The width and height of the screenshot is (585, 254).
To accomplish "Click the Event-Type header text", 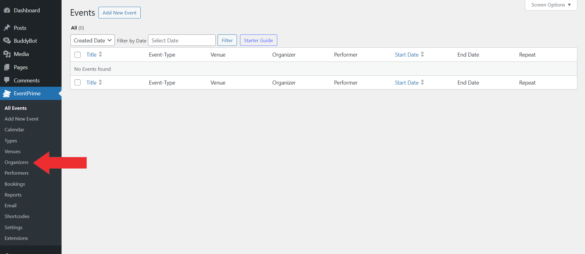I will pos(162,55).
